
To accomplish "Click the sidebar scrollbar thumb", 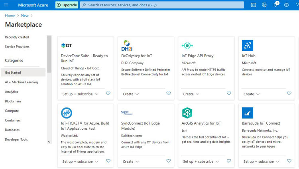I will 49,54.
